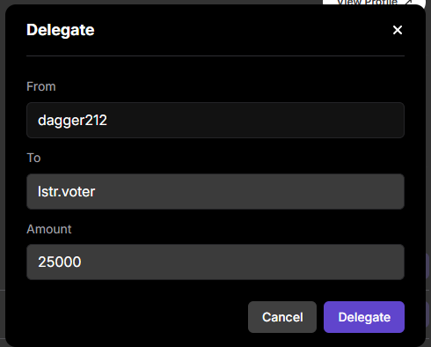Screen dimensions: 431x347
Task: Click the Amount label text
Action: (x=49, y=229)
